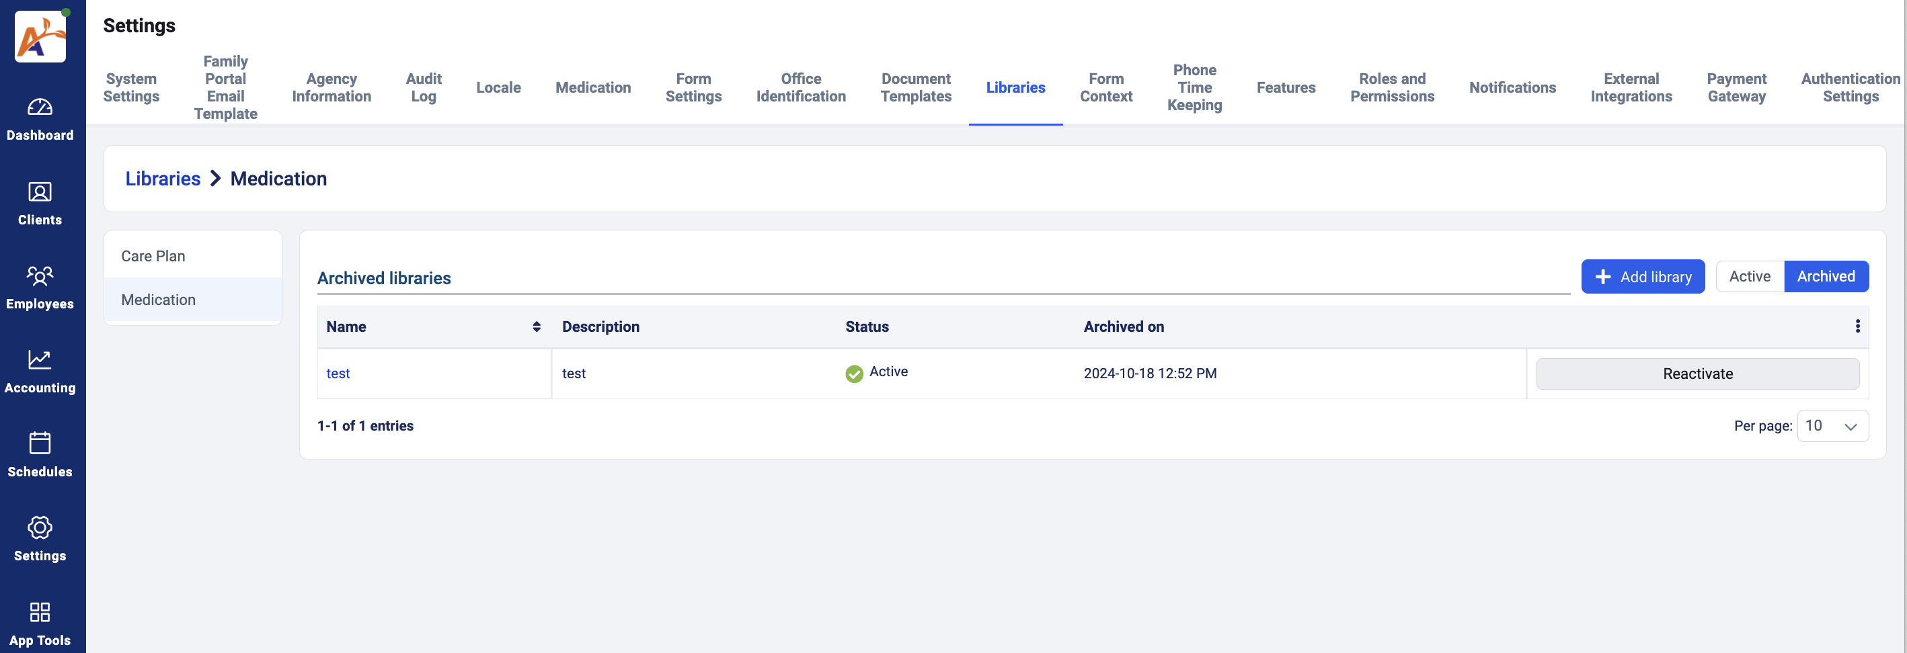The width and height of the screenshot is (1907, 653).
Task: Open Dashboard from the sidebar icon
Action: pyautogui.click(x=40, y=108)
